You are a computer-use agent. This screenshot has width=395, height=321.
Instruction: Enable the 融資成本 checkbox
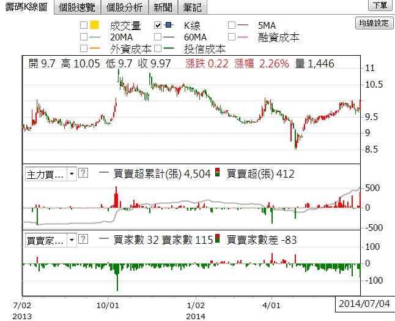pyautogui.click(x=232, y=37)
